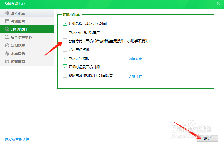The width and height of the screenshot is (224, 144).
Task: Confirm with the 确定 button
Action: click(207, 139)
